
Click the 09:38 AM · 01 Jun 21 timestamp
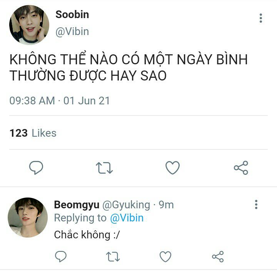(60, 100)
